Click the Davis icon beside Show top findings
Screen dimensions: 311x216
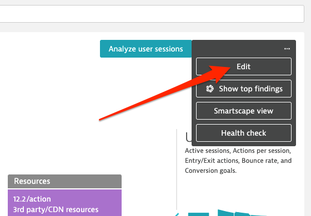point(210,89)
